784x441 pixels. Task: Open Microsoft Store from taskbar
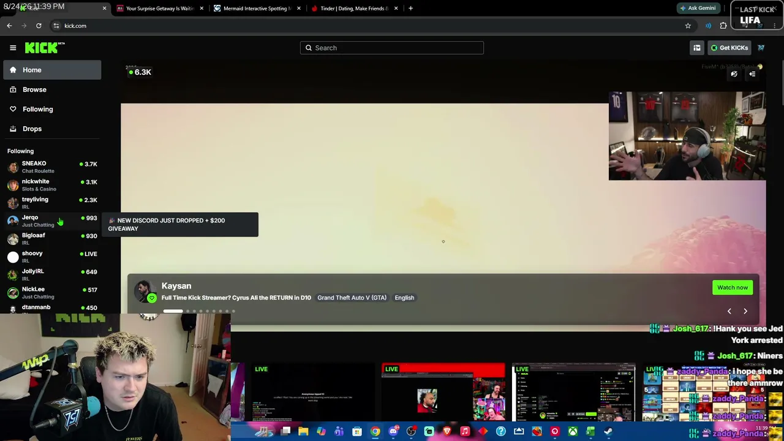coord(357,432)
